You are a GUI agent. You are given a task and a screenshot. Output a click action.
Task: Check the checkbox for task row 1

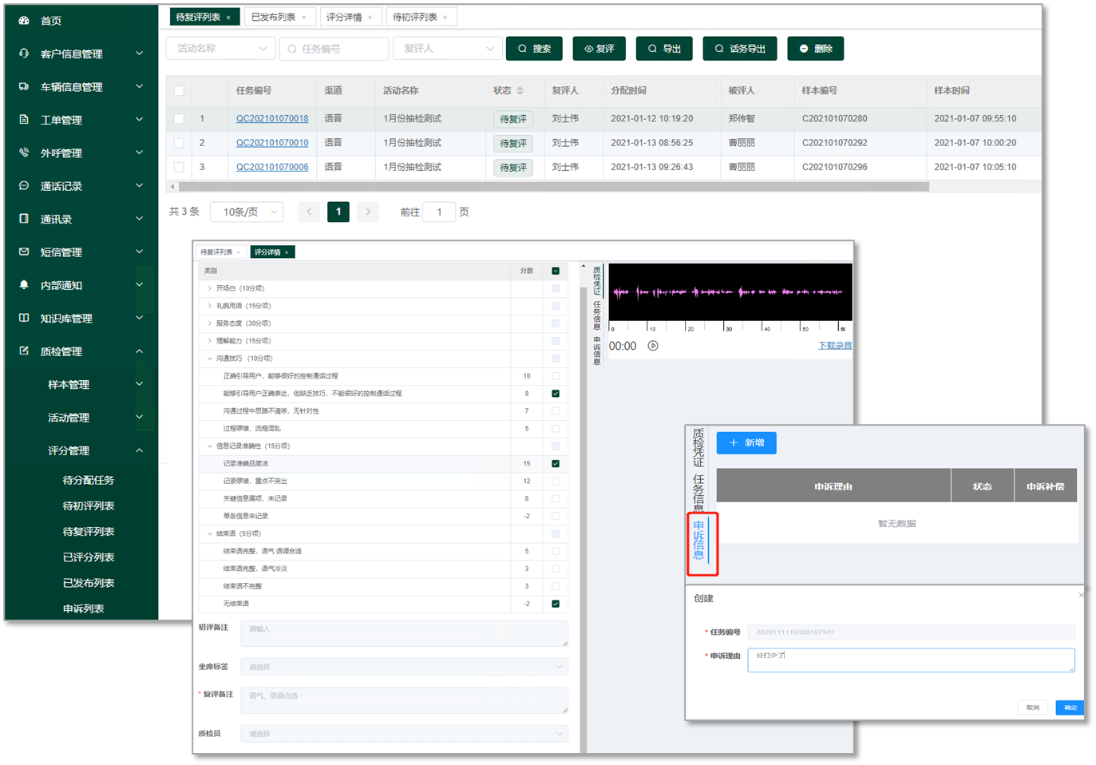[x=179, y=119]
